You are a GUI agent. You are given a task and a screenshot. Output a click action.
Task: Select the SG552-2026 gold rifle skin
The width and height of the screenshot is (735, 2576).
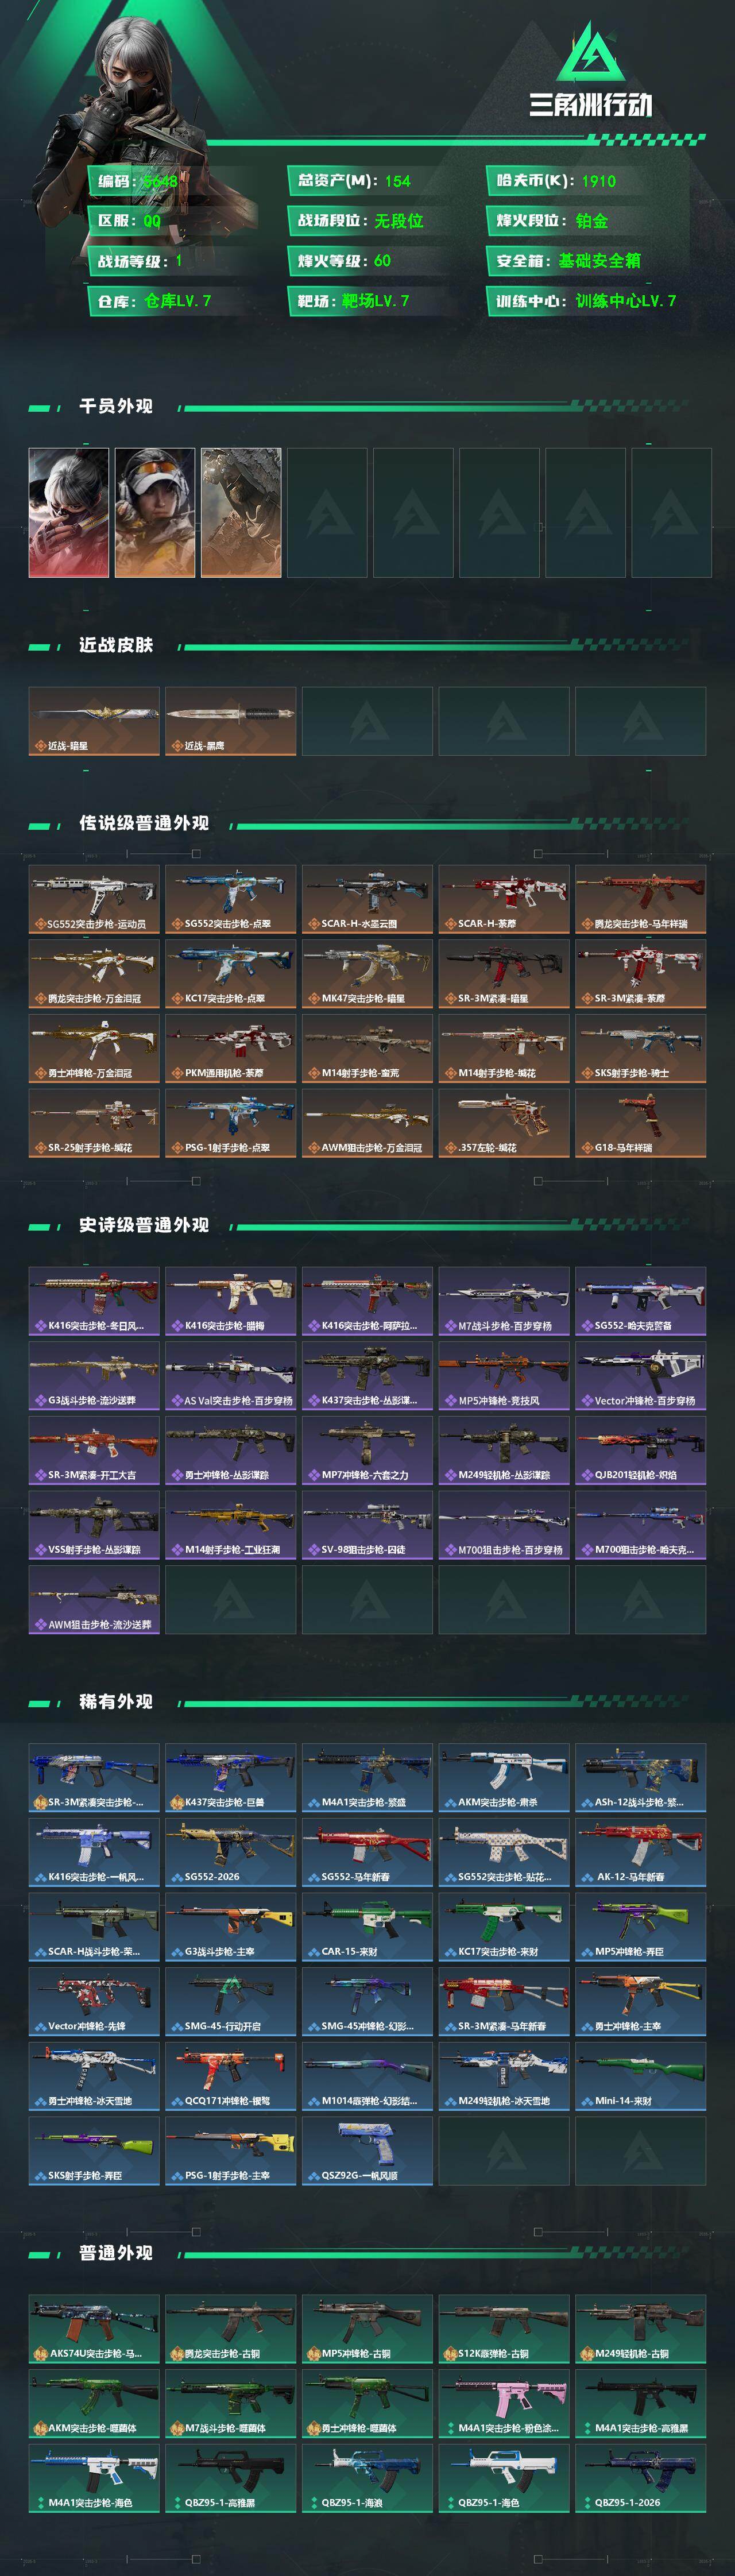(x=231, y=1852)
